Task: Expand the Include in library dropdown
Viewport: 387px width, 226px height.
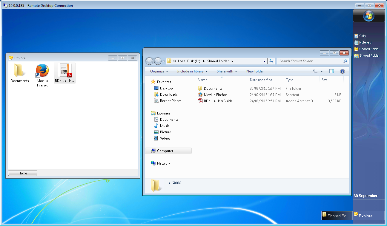Action: [192, 71]
